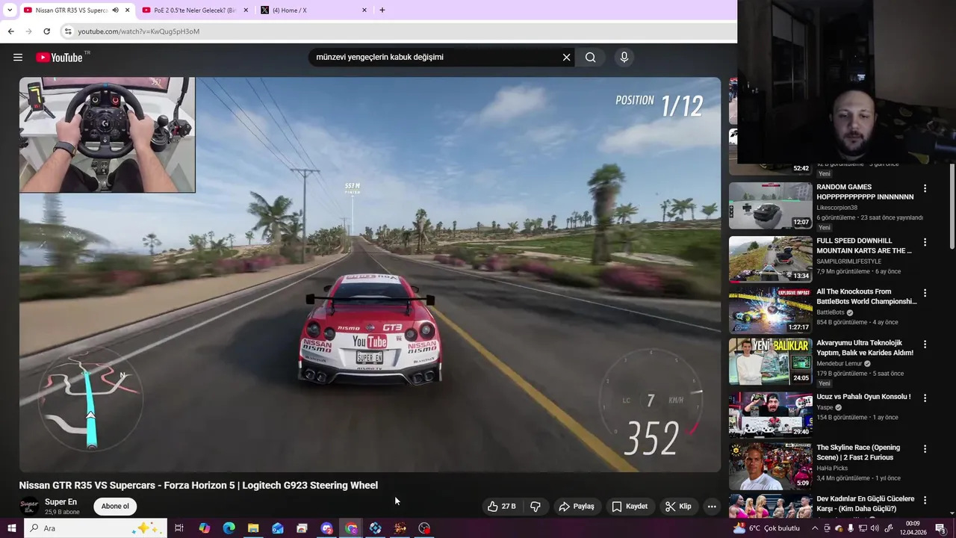This screenshot has height=538, width=956.
Task: Like the video with thumbs up
Action: tap(502, 506)
